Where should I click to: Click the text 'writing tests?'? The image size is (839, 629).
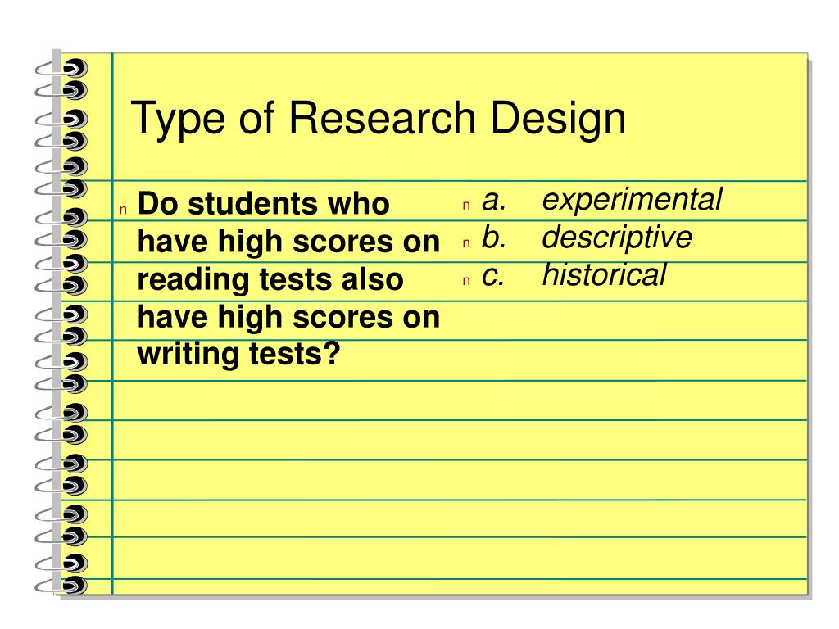point(238,354)
